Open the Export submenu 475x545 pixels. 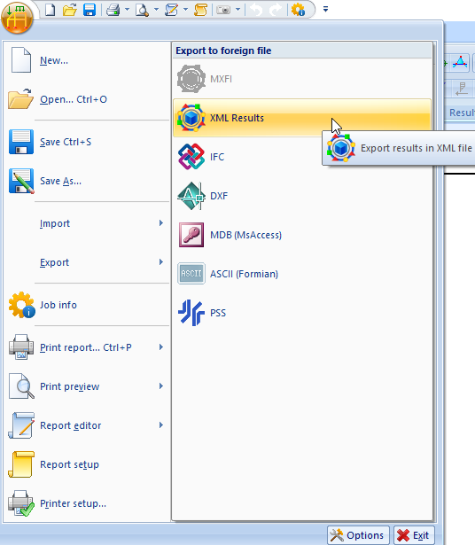86,262
